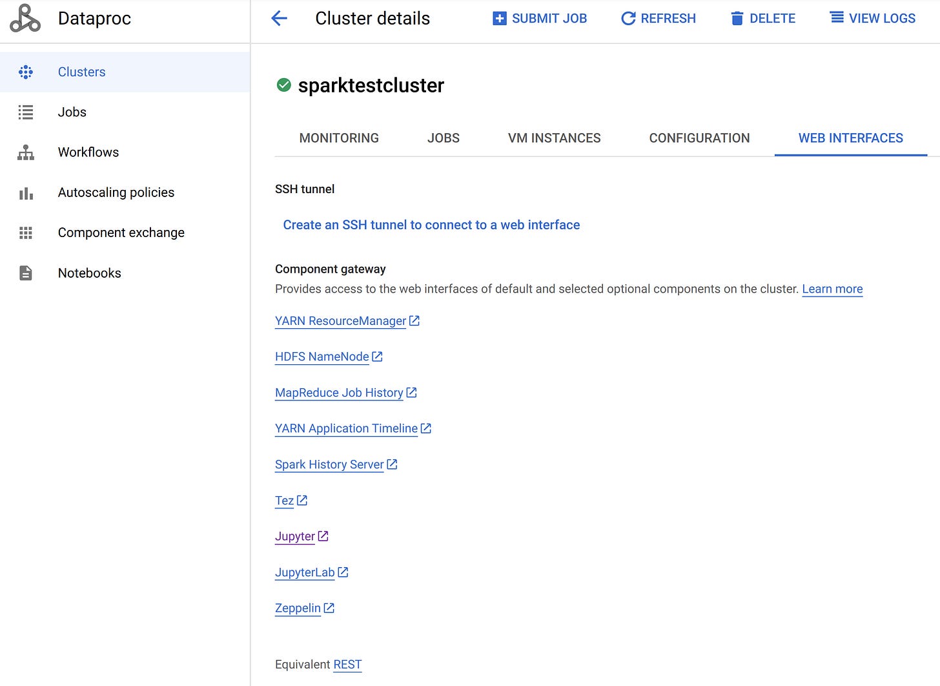Screen dimensions: 940x686
Task: Open Notebooks in the sidebar
Action: click(125, 273)
